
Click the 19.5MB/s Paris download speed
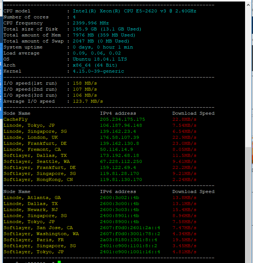click(184, 240)
